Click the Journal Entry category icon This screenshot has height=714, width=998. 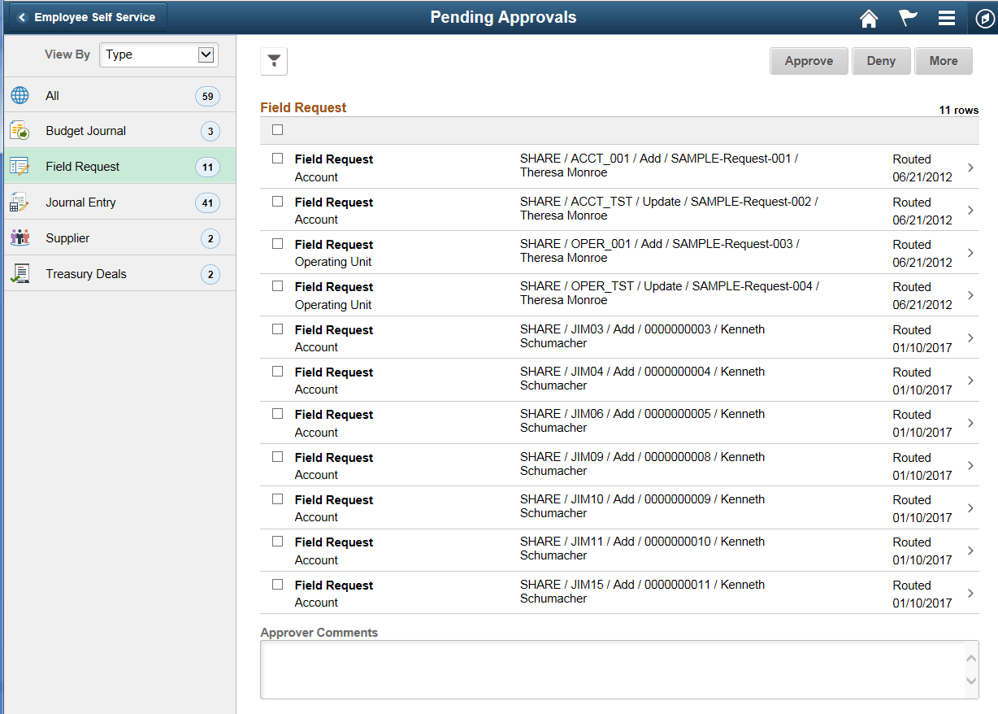[20, 202]
